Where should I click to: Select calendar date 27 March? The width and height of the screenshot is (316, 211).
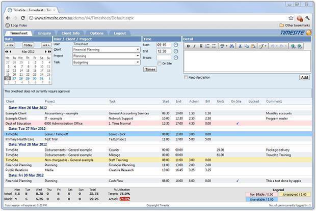tap(14, 78)
